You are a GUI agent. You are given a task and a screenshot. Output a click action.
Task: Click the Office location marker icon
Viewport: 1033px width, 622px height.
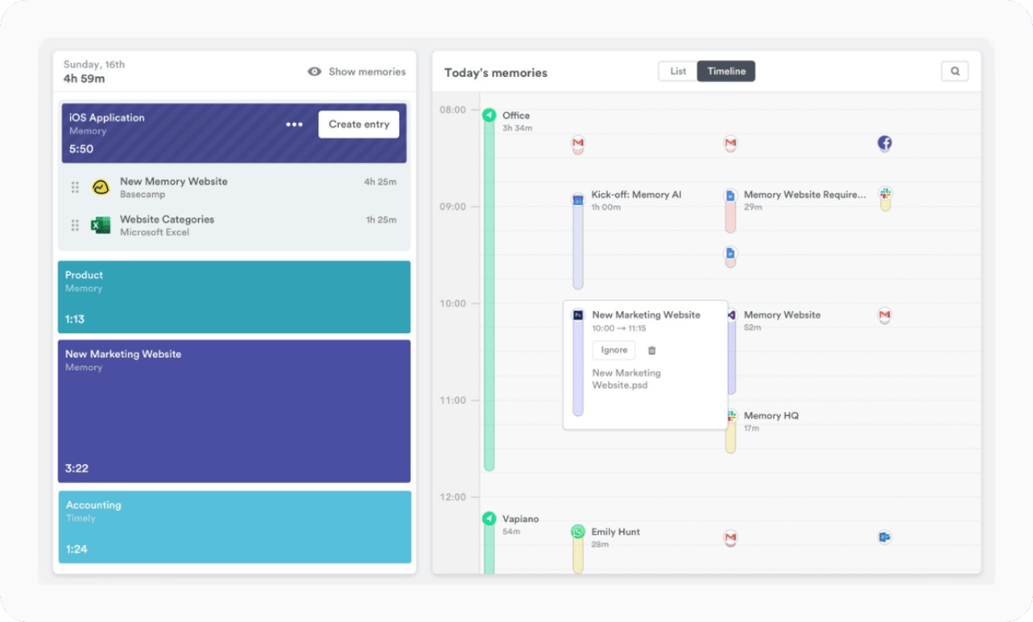tap(489, 116)
